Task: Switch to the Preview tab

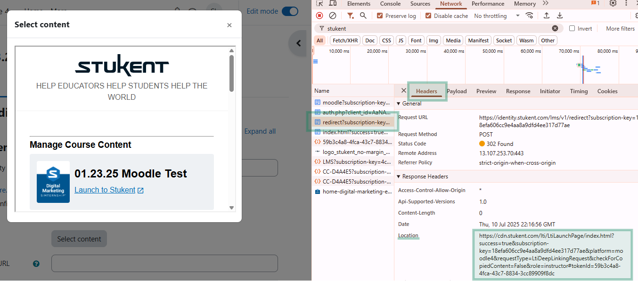Action: click(x=486, y=91)
